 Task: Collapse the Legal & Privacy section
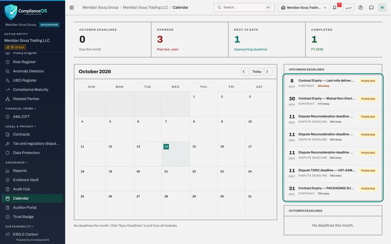[21, 126]
